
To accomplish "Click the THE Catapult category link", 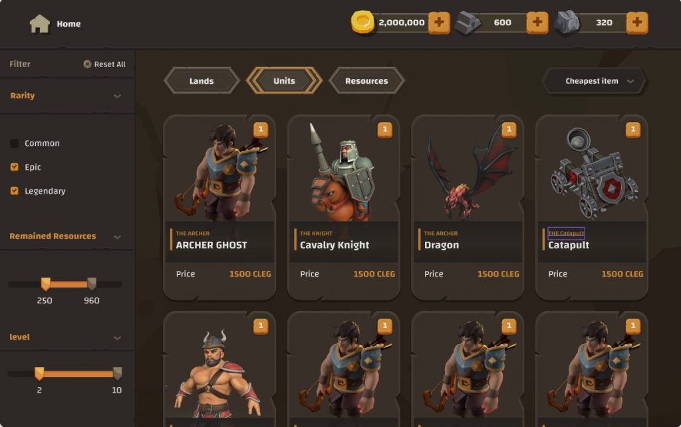I will 566,233.
